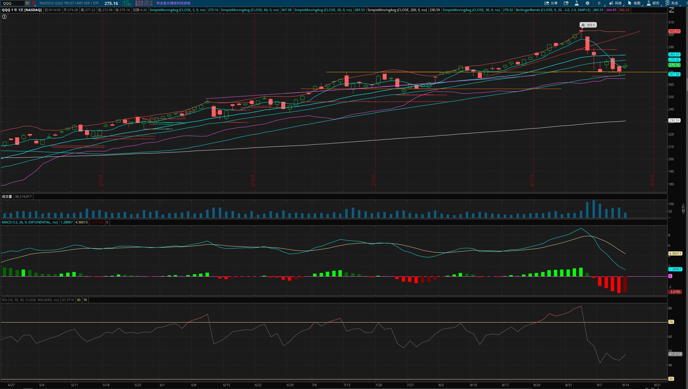
Task: Select SimpleMovingAvg (CLOSE, 5, 0, no) study label
Action: pyautogui.click(x=177, y=10)
